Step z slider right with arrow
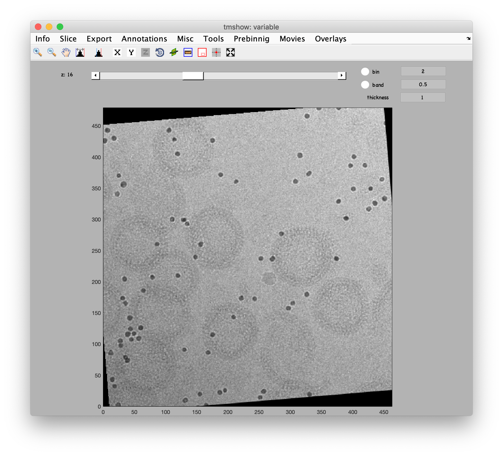The image size is (503, 456). coord(342,76)
